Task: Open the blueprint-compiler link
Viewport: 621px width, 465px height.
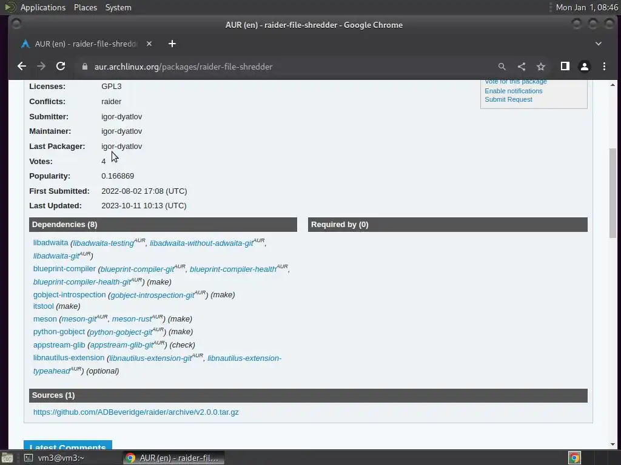Action: pos(64,269)
